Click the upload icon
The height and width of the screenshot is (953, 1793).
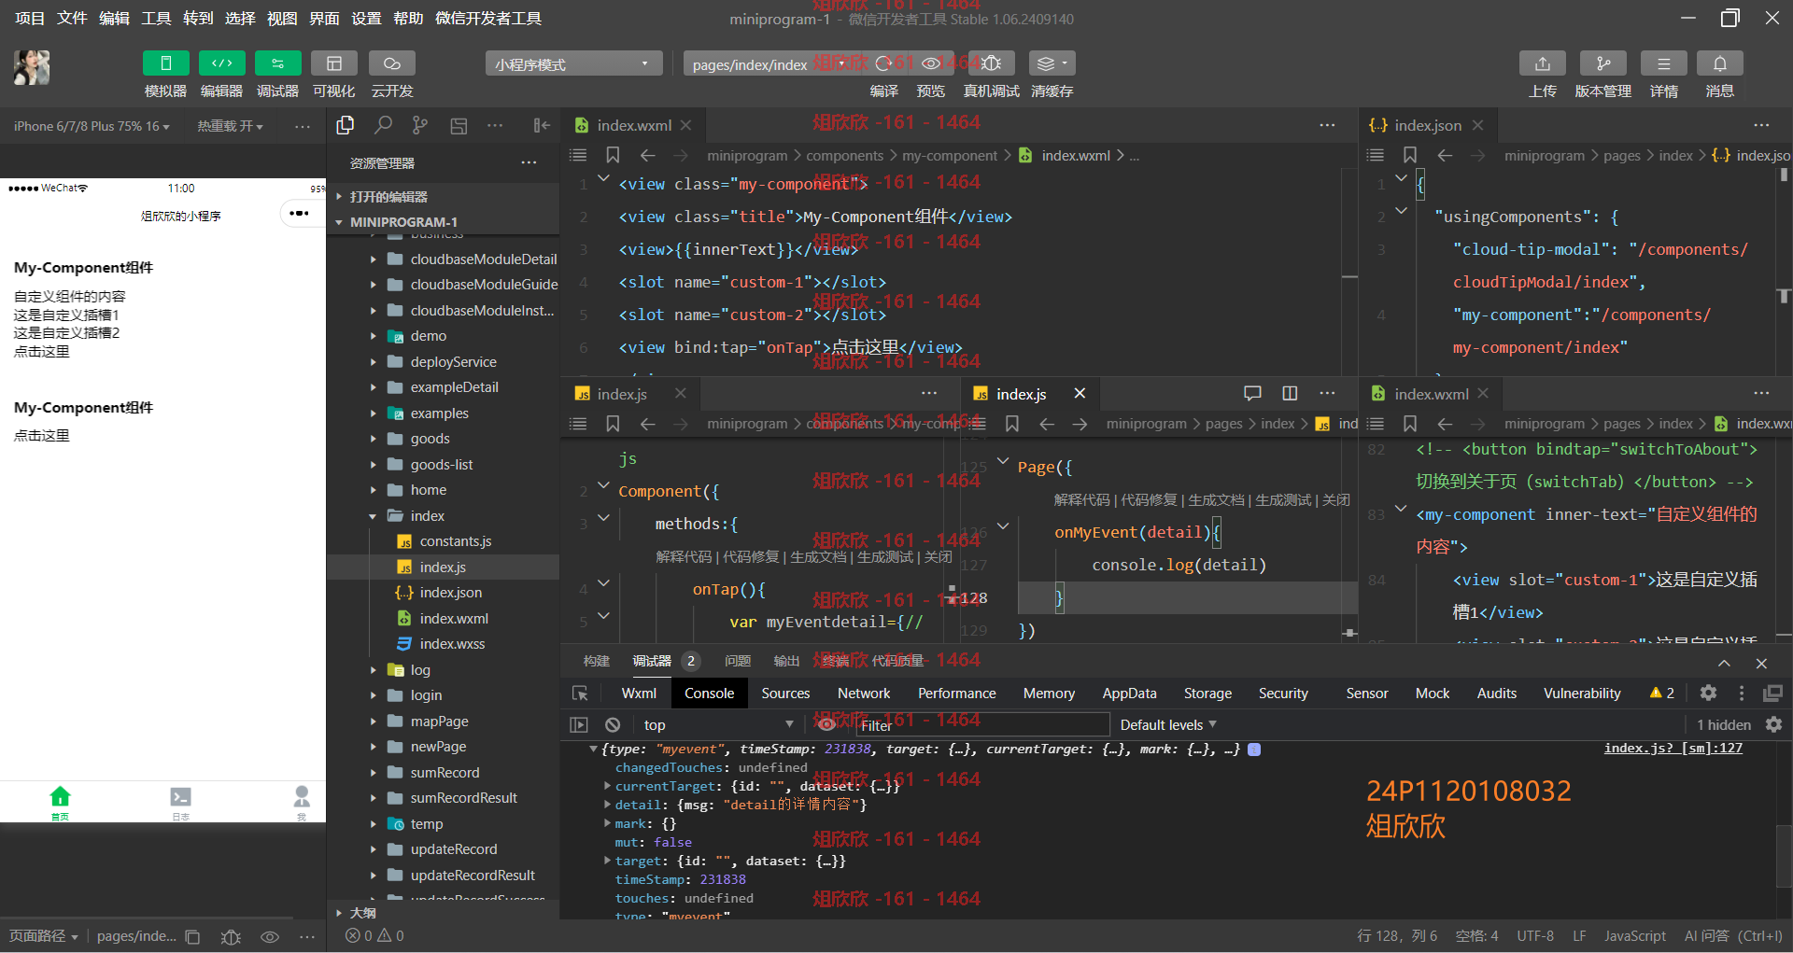tap(1542, 63)
